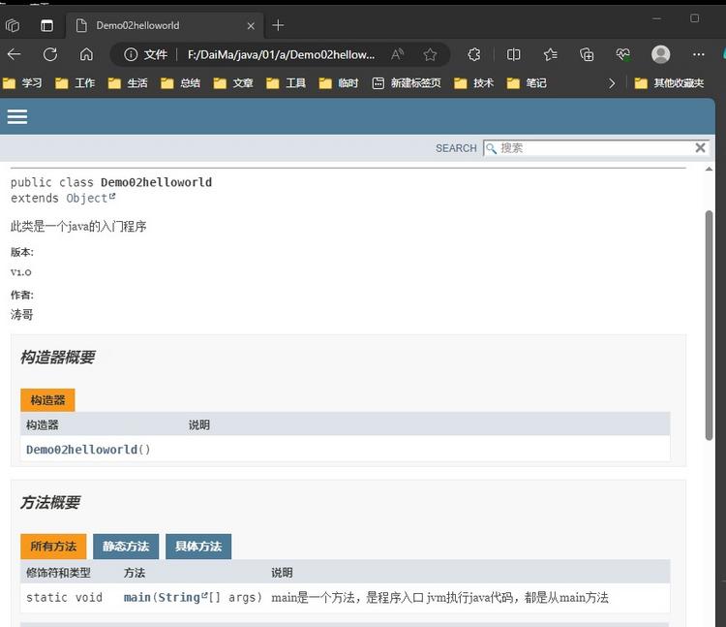Select the 具体方法 tab
The width and height of the screenshot is (726, 627).
coord(198,547)
